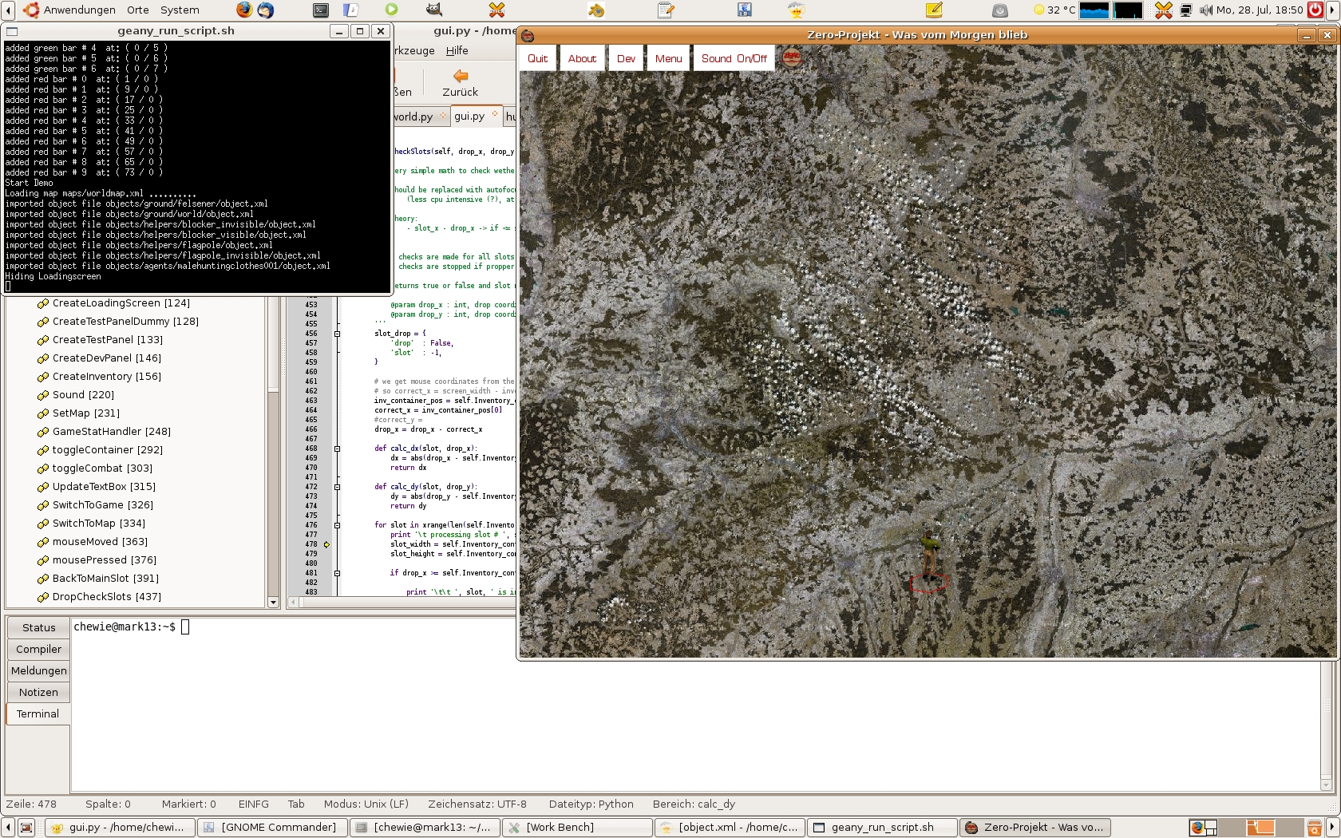Screen dimensions: 1341x838
Task: Click the 'Zeile: 478' status bar entry
Action: 31,804
